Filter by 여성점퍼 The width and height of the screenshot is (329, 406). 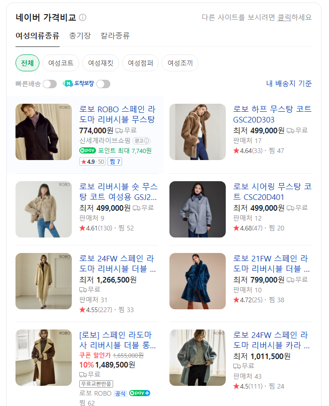[140, 63]
